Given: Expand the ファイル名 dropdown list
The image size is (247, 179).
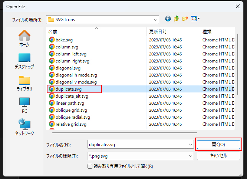Looking at the screenshot, I should 191,145.
